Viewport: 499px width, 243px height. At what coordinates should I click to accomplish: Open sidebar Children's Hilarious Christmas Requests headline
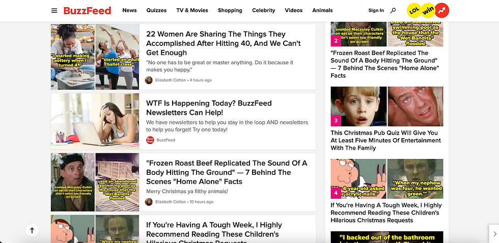pyautogui.click(x=386, y=212)
